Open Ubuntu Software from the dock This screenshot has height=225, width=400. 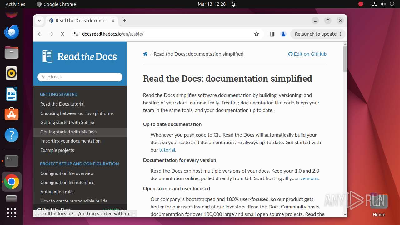pos(12,114)
